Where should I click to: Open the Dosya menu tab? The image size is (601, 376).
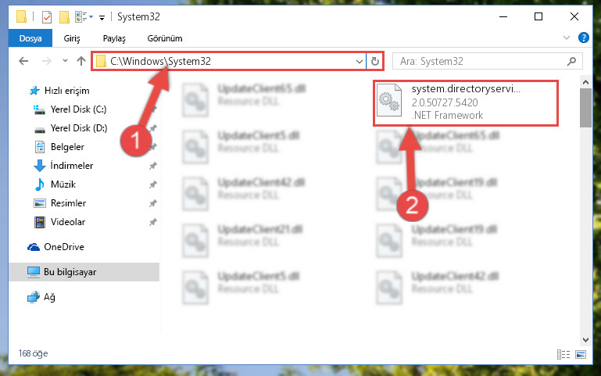pyautogui.click(x=30, y=38)
